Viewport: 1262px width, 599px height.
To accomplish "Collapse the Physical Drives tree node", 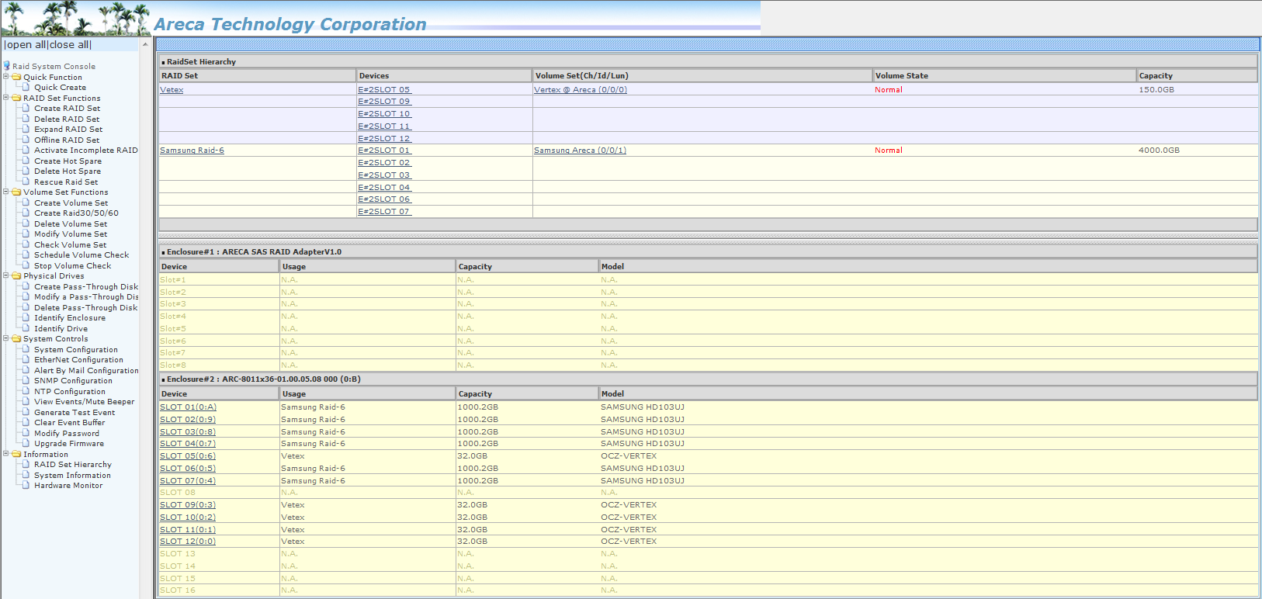I will point(6,275).
